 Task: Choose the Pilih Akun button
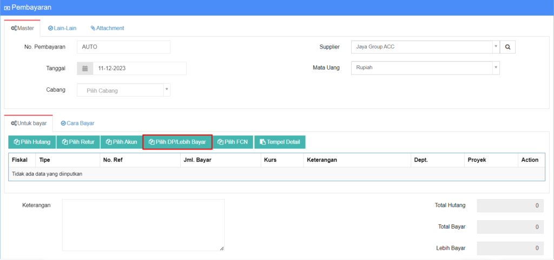point(121,142)
